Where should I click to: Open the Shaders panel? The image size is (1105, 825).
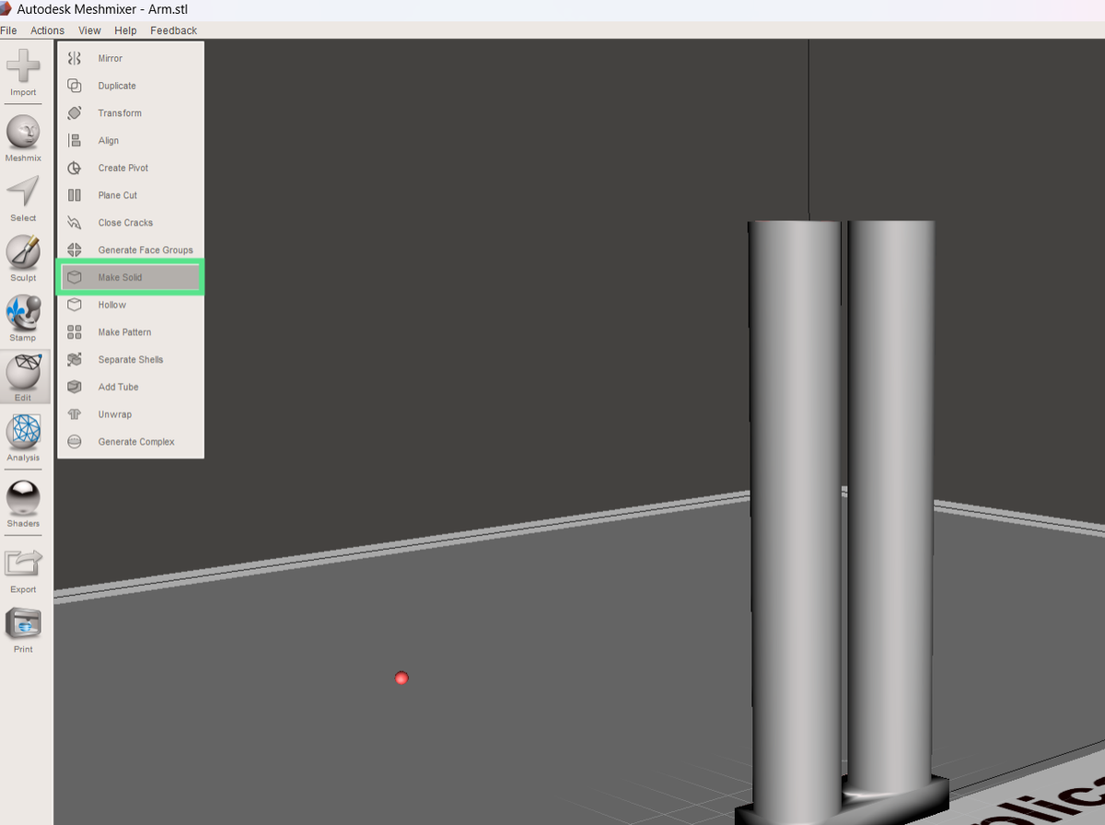coord(22,502)
